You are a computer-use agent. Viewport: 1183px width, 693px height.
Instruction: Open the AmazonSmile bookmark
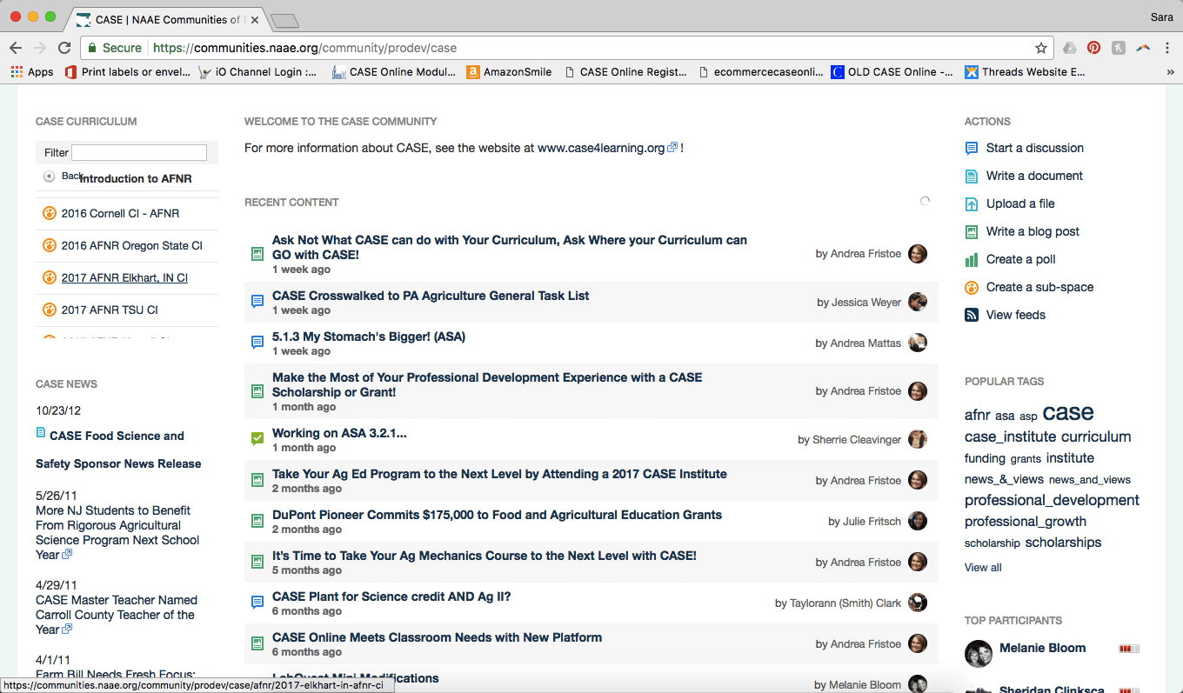pos(517,72)
